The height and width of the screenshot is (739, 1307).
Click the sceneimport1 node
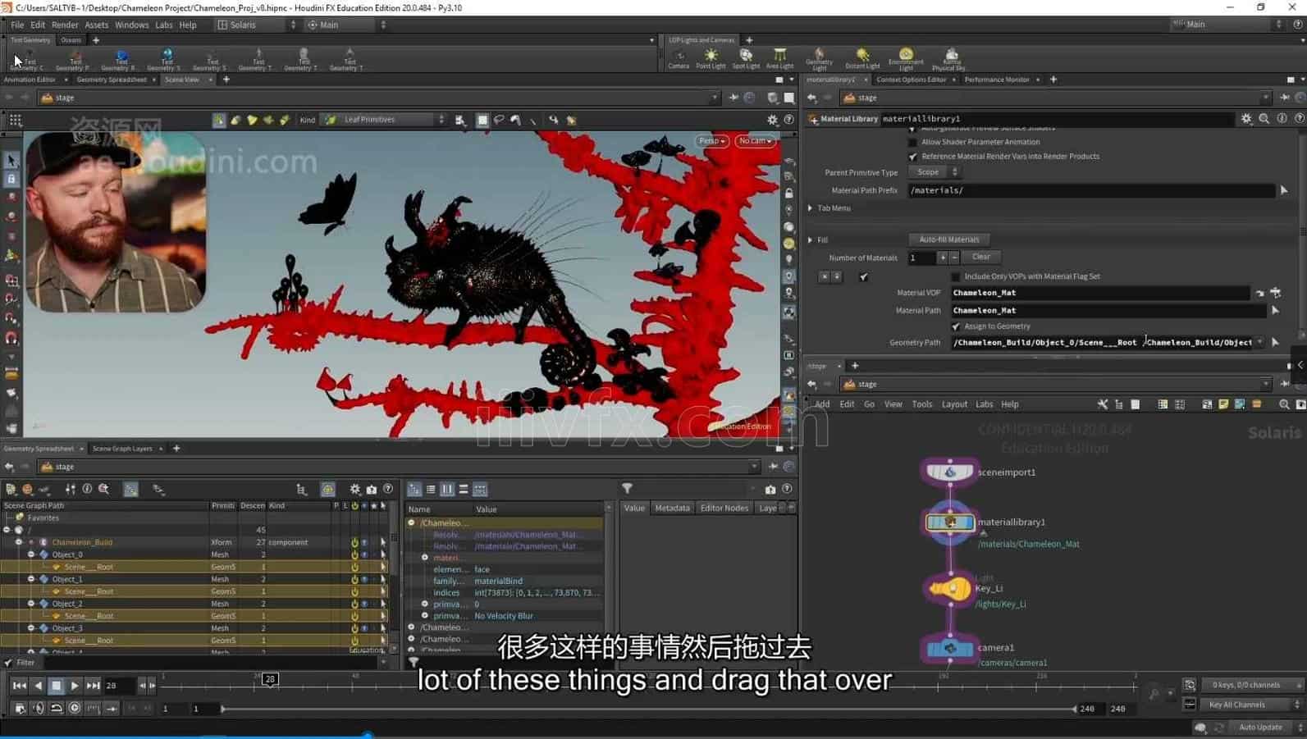tap(950, 472)
